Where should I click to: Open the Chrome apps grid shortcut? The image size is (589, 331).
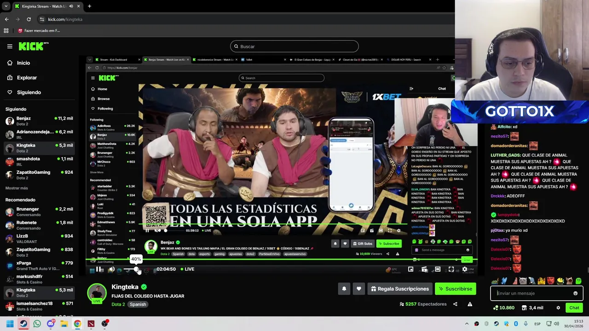(x=6, y=31)
